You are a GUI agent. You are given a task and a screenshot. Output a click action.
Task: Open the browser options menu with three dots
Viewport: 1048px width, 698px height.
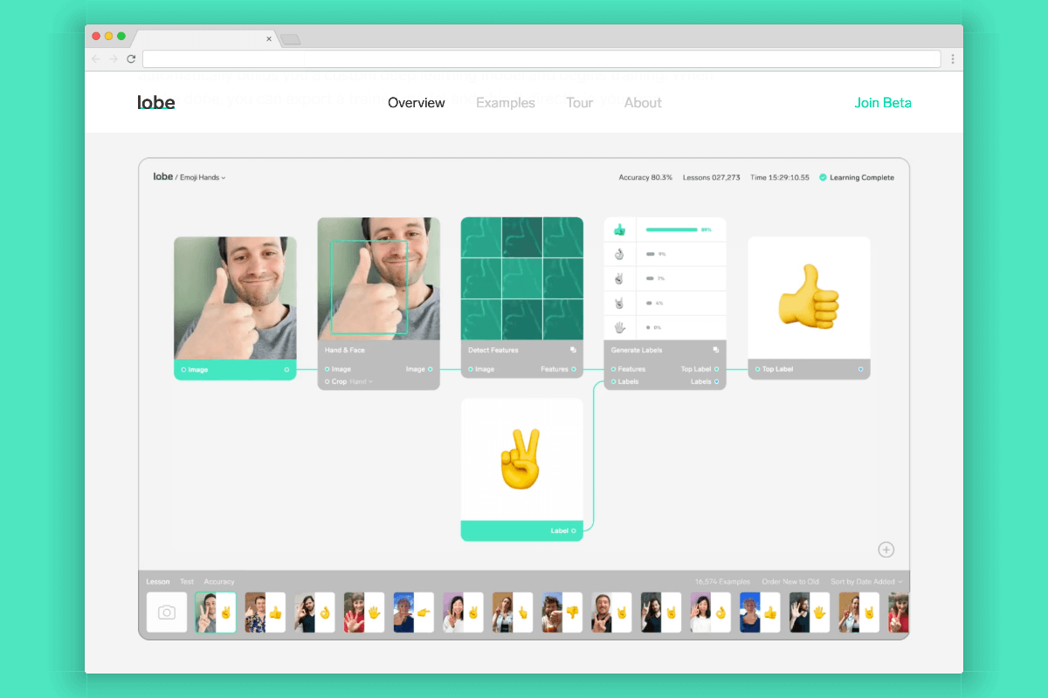coord(952,58)
